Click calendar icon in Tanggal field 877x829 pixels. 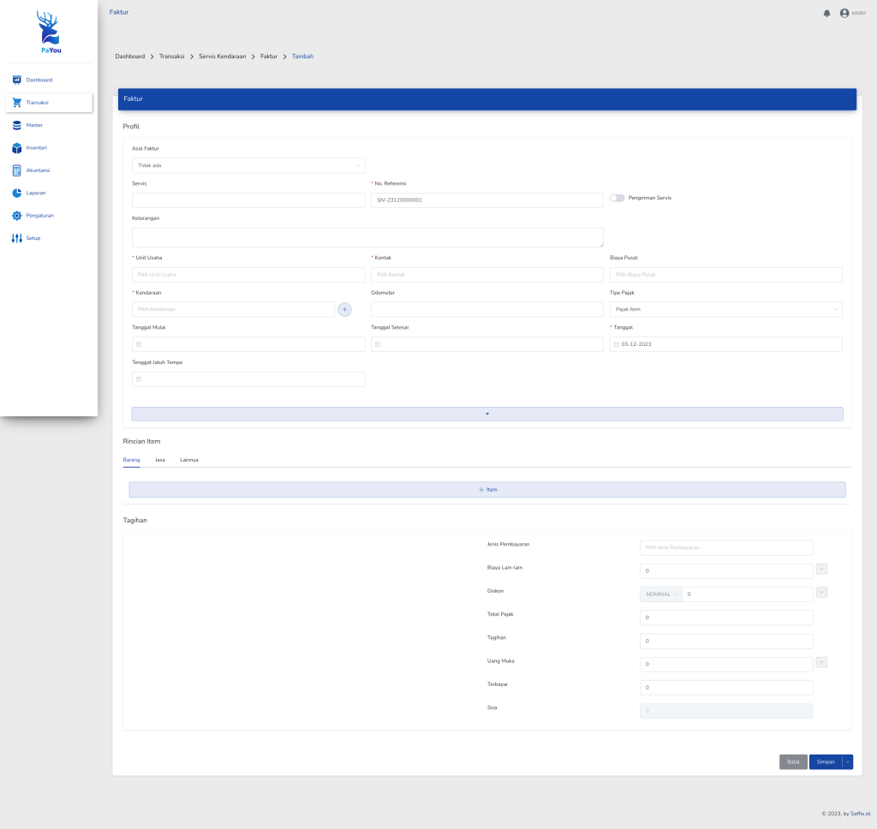(617, 344)
